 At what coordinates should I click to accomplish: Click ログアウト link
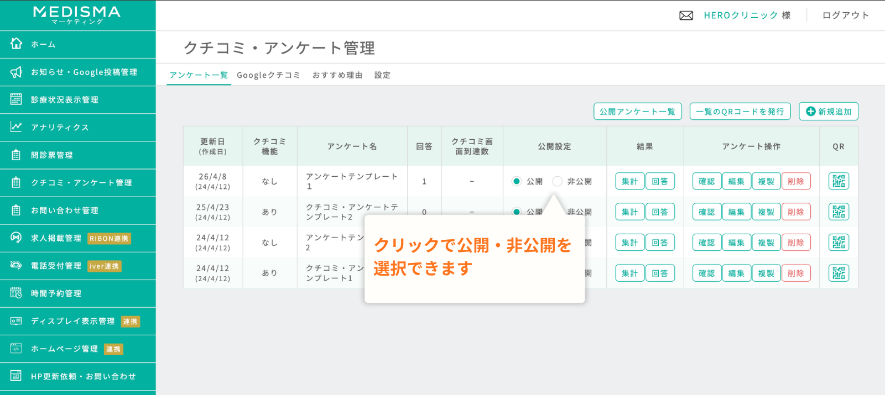click(846, 15)
